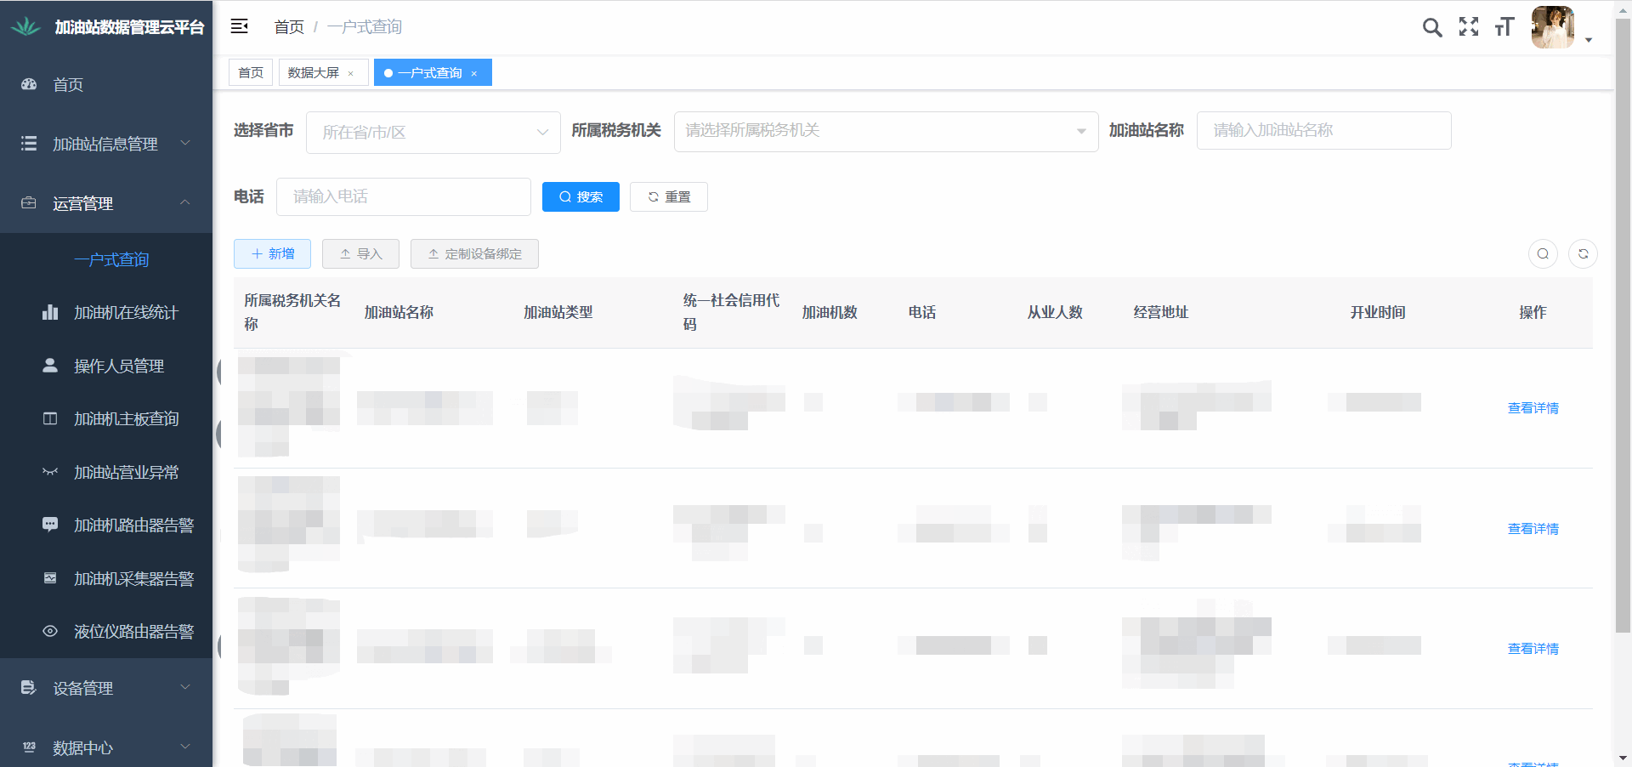Open 加油机在线统计 in the sidebar
This screenshot has height=767, width=1632.
click(x=126, y=313)
